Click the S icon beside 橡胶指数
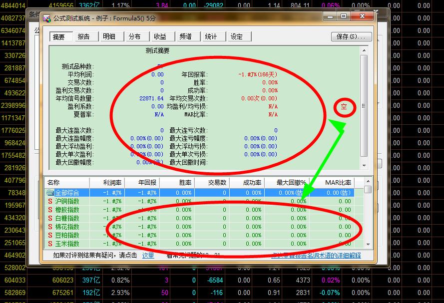Image resolution: width=444 pixels, height=303 pixels. (x=50, y=210)
